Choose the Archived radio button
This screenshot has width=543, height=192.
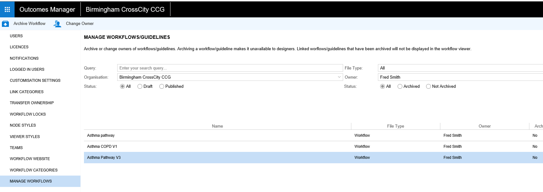click(400, 87)
